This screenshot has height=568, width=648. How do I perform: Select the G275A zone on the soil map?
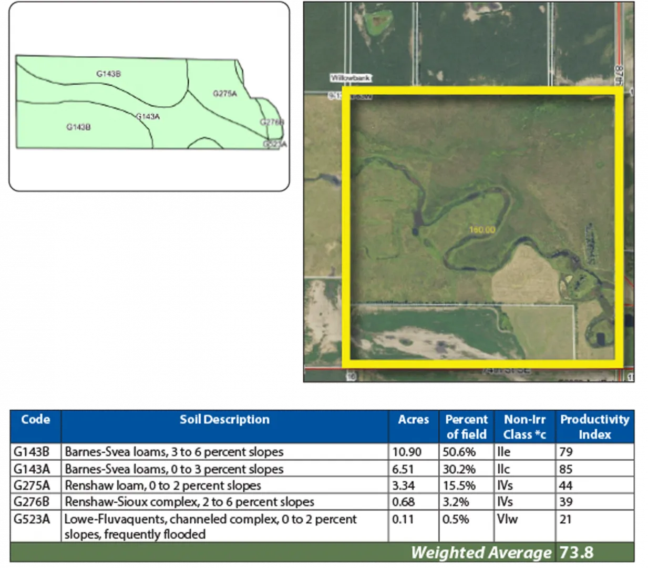[x=225, y=94]
